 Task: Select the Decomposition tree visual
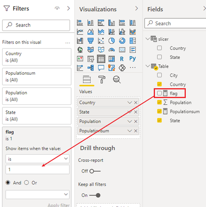pos(90,68)
